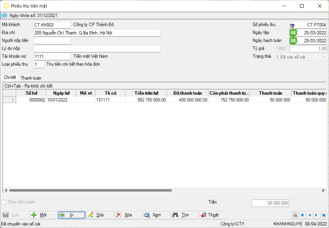Search vouchers with the Tìm binoculars button
Viewport: 329px width, 228px height.
pyautogui.click(x=185, y=215)
